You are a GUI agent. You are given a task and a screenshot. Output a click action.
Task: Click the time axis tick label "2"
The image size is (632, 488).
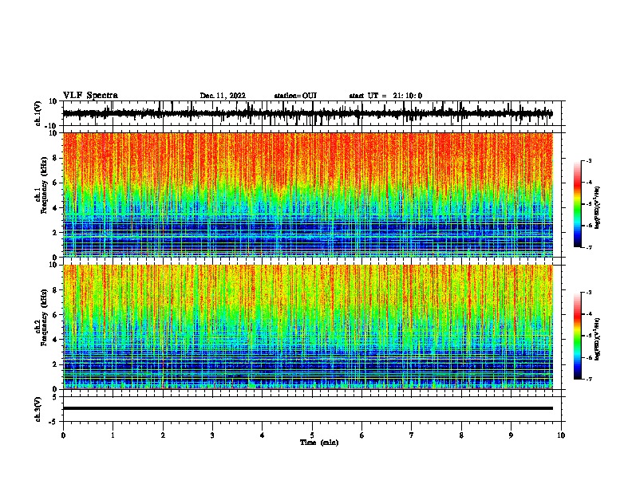[163, 435]
